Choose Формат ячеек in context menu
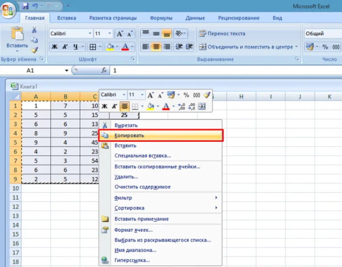Screen dimensions: 342x267 point(160,230)
